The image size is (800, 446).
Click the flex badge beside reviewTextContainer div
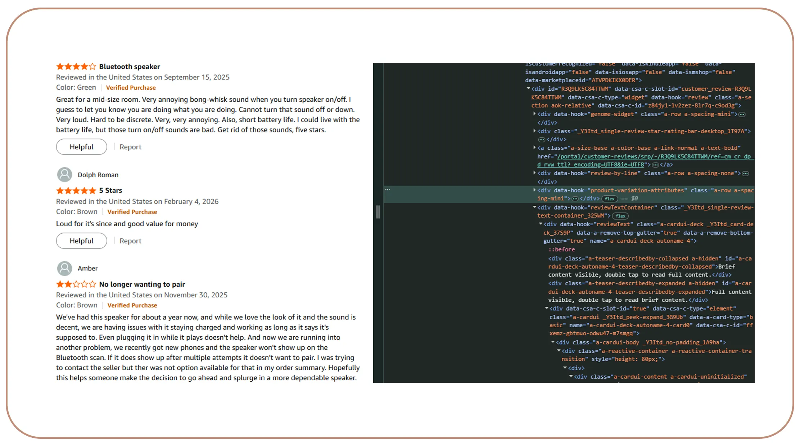pyautogui.click(x=620, y=216)
